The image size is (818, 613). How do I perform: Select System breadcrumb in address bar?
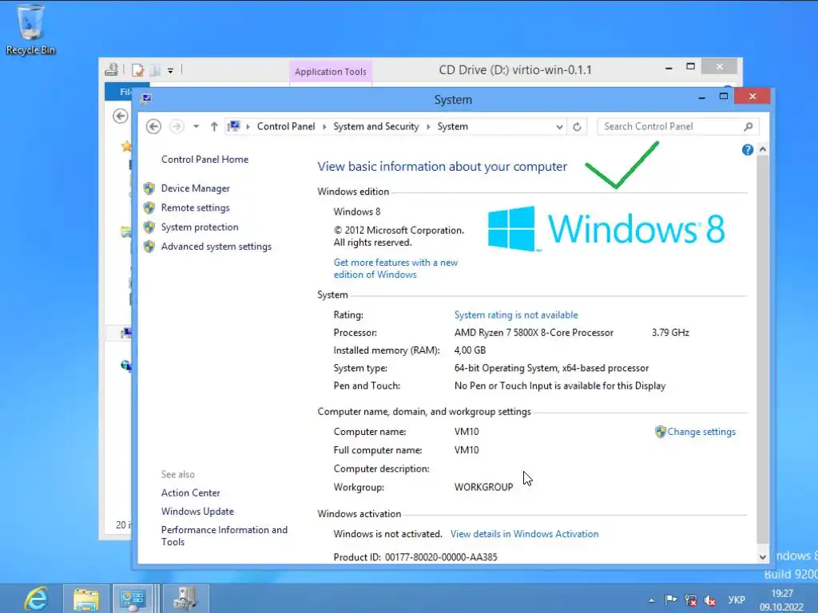click(452, 126)
